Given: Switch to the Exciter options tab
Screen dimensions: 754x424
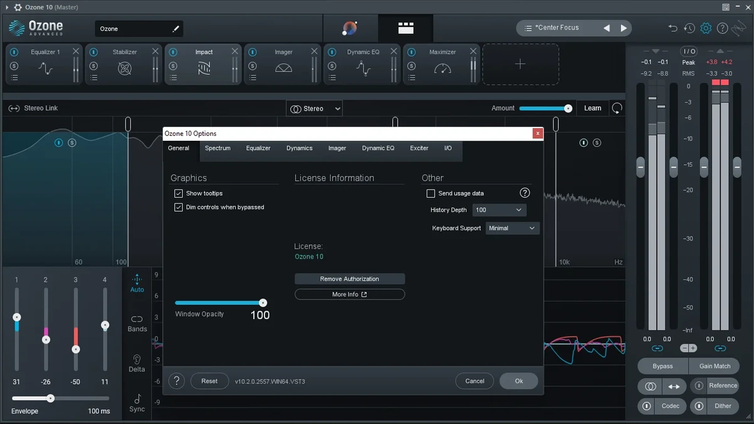Looking at the screenshot, I should pos(419,148).
